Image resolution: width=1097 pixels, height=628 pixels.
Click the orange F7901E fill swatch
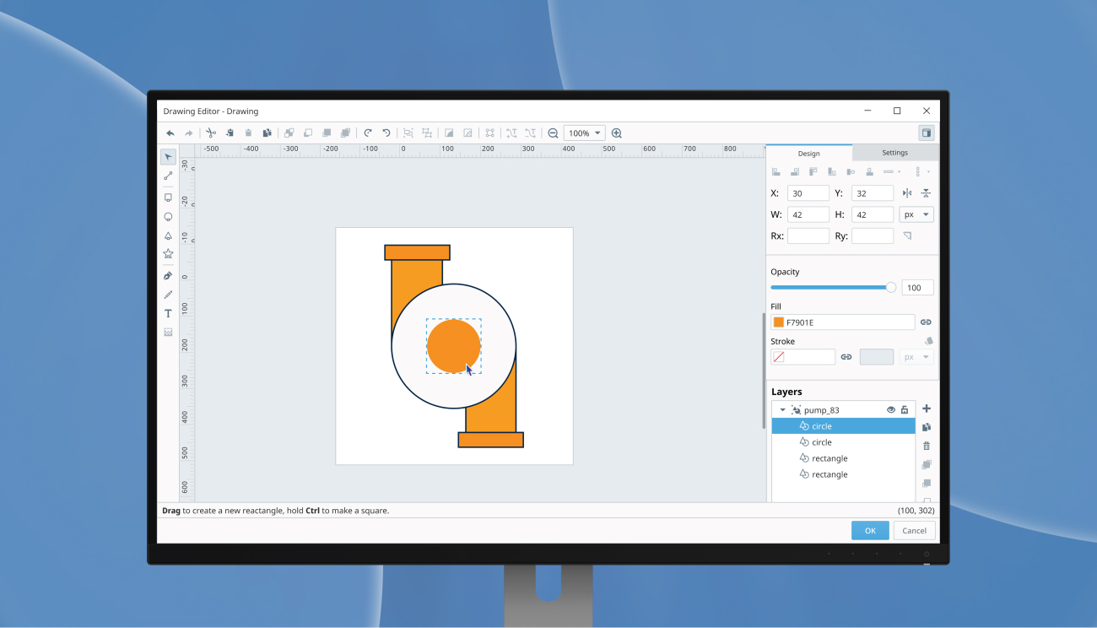point(778,322)
